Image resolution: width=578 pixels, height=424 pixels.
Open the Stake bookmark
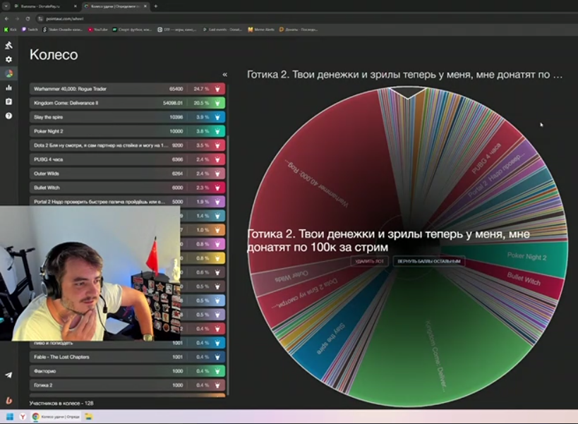coord(62,30)
